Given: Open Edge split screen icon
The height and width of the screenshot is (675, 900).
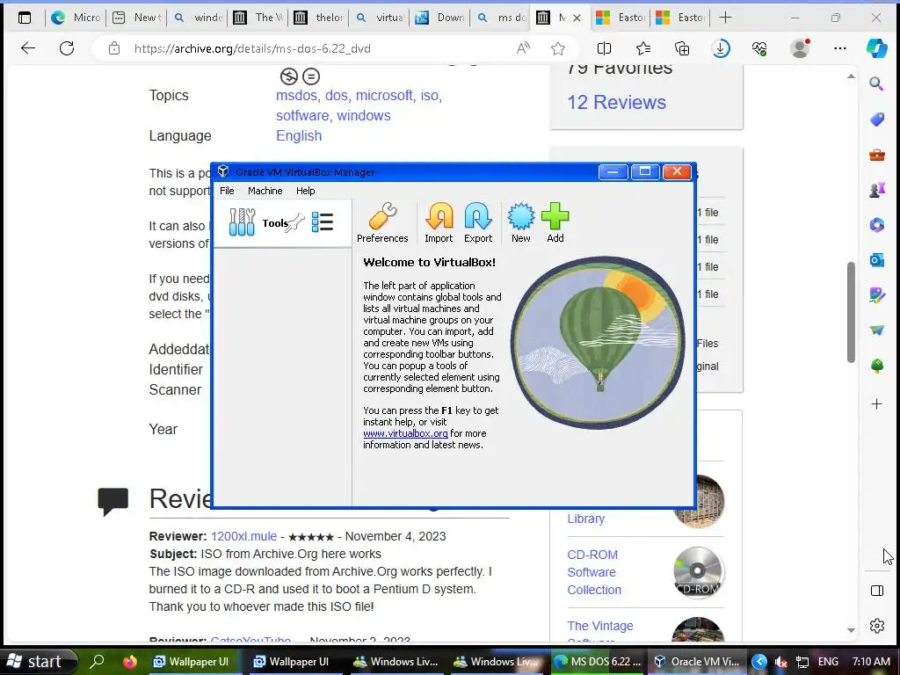Looking at the screenshot, I should click(x=604, y=49).
